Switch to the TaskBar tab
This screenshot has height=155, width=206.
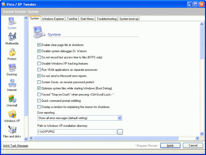72,19
